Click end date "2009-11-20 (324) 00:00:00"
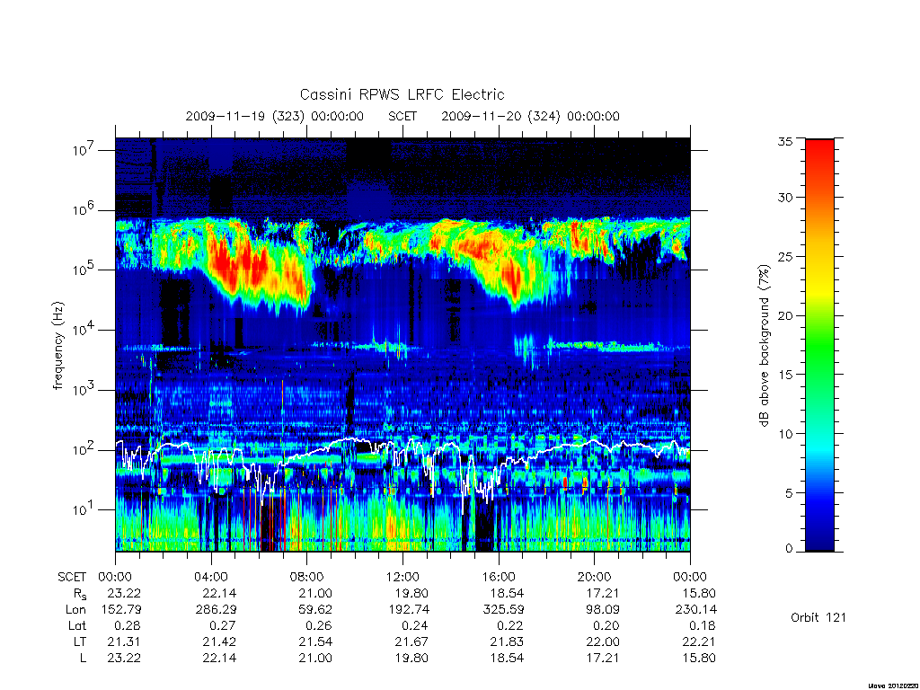Image resolution: width=920 pixels, height=690 pixels. (530, 116)
